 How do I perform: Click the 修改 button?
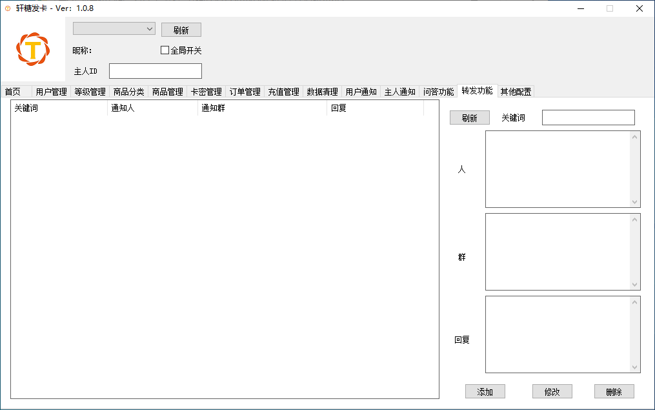[552, 392]
